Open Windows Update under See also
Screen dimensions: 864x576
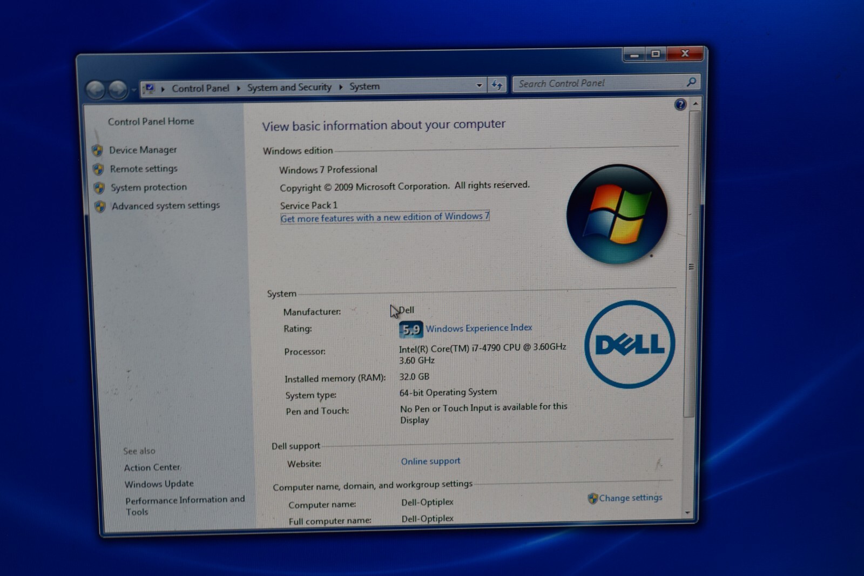tap(159, 484)
